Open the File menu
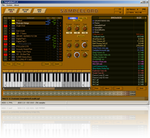This screenshot has width=150, height=138. (x=3, y=5)
